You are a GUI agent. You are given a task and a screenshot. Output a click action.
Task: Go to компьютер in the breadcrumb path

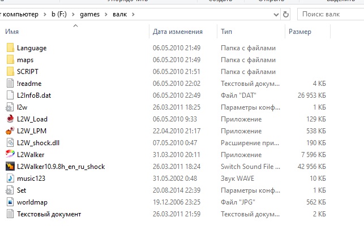(x=20, y=14)
